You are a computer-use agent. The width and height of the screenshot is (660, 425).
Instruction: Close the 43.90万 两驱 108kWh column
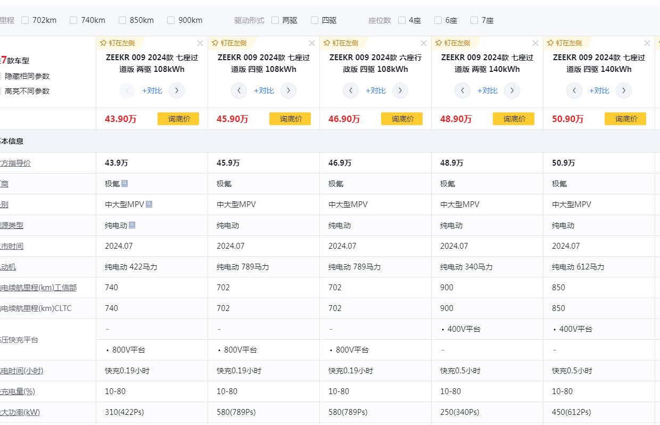pos(200,43)
